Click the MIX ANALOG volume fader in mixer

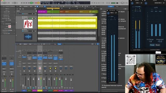pyautogui.click(x=39, y=79)
